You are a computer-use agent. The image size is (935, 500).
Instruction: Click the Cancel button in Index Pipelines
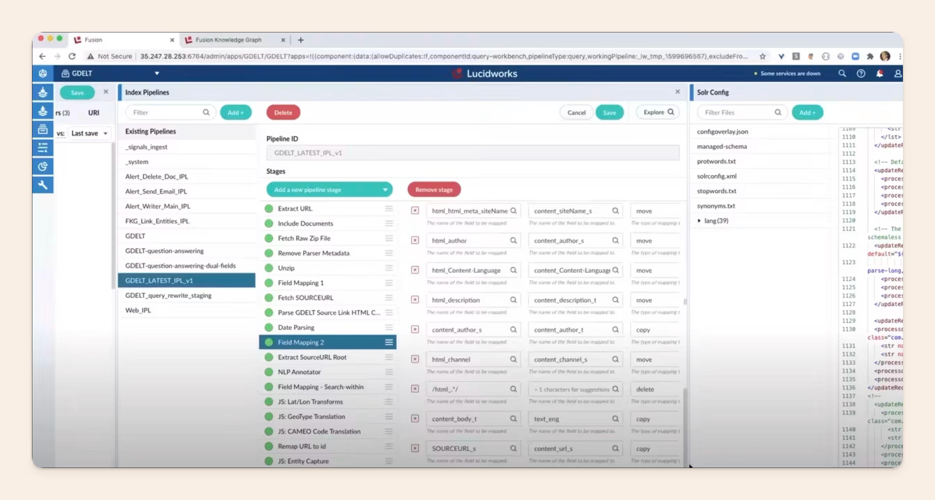(x=576, y=112)
